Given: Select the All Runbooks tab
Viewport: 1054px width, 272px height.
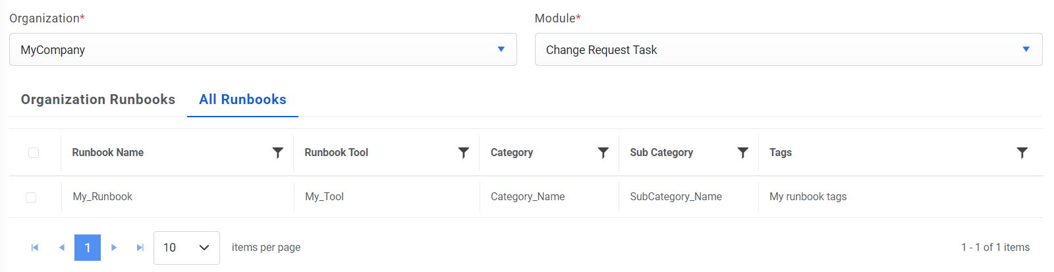Looking at the screenshot, I should coord(242,99).
